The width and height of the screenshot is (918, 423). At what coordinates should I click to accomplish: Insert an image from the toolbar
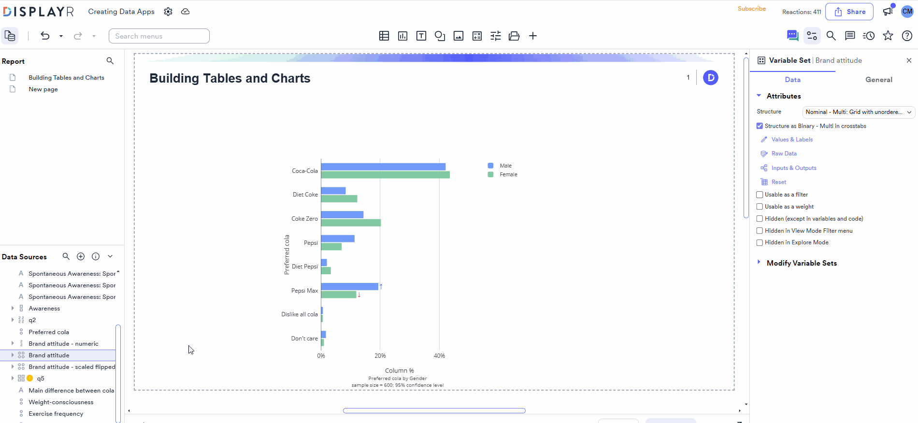coord(459,36)
